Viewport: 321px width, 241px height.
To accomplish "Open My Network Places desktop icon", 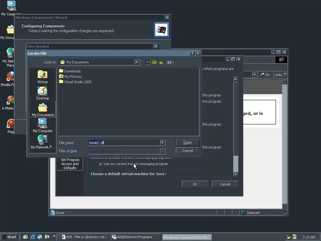I will (x=8, y=57).
